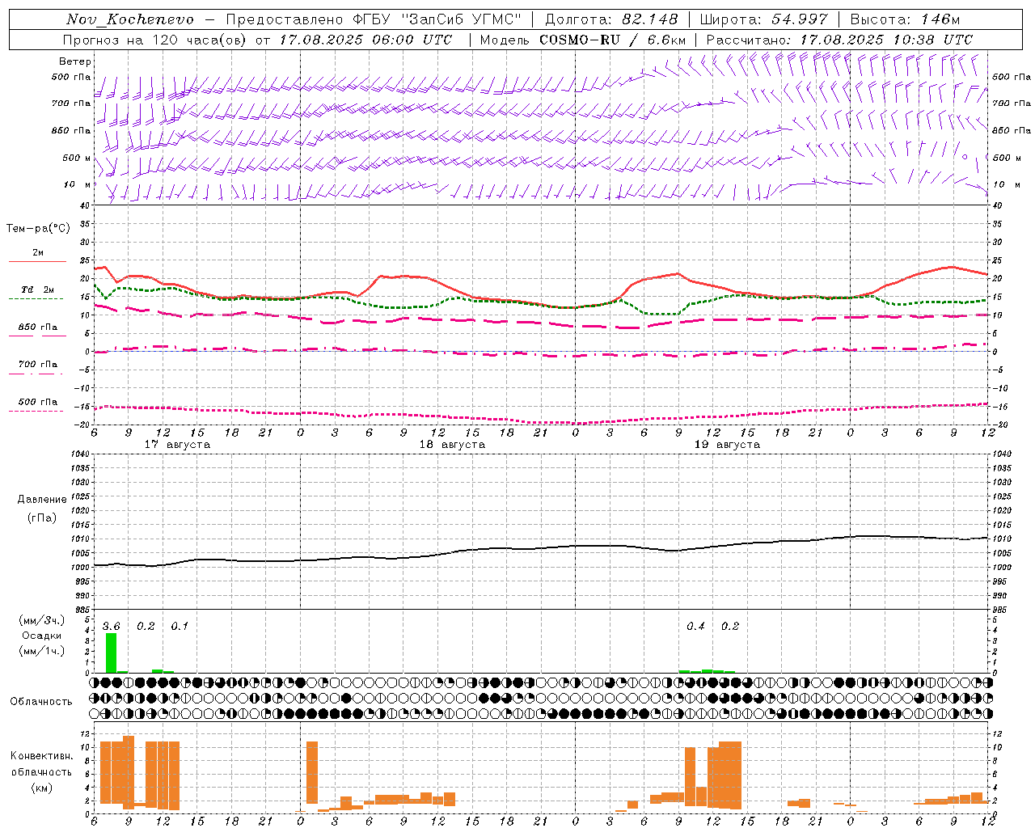Click the '17 августа' date label

[177, 445]
